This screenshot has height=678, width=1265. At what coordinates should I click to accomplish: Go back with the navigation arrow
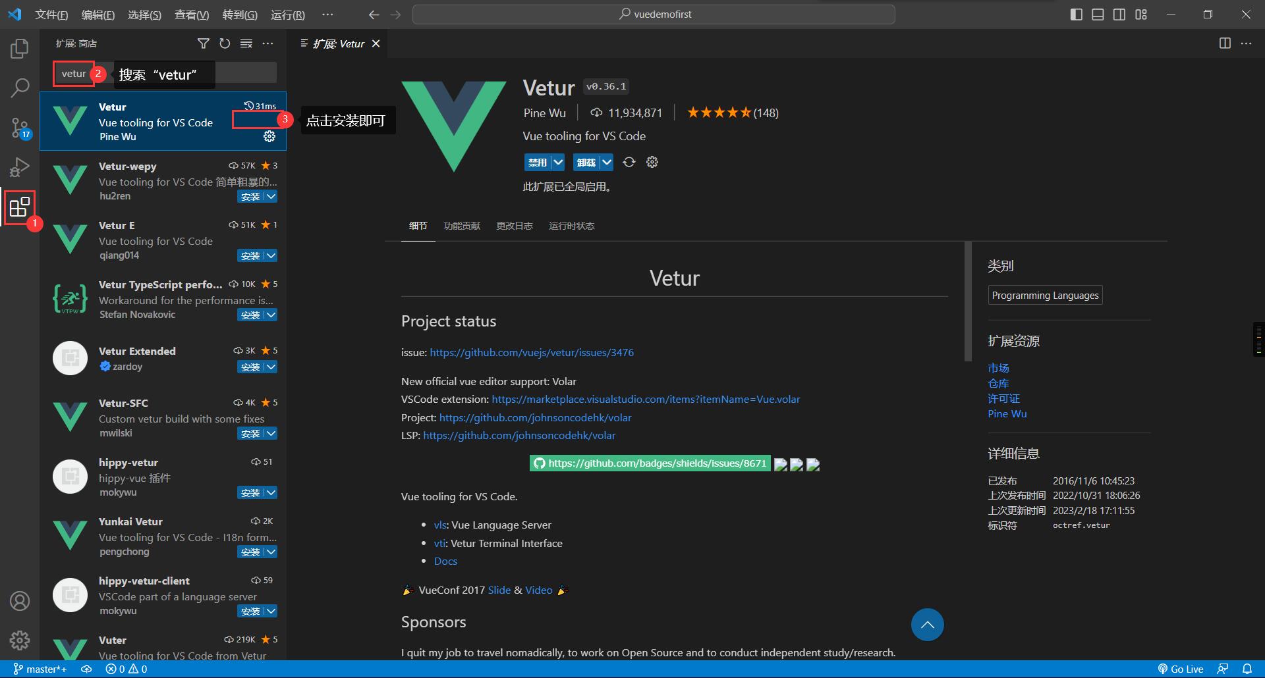pyautogui.click(x=374, y=14)
